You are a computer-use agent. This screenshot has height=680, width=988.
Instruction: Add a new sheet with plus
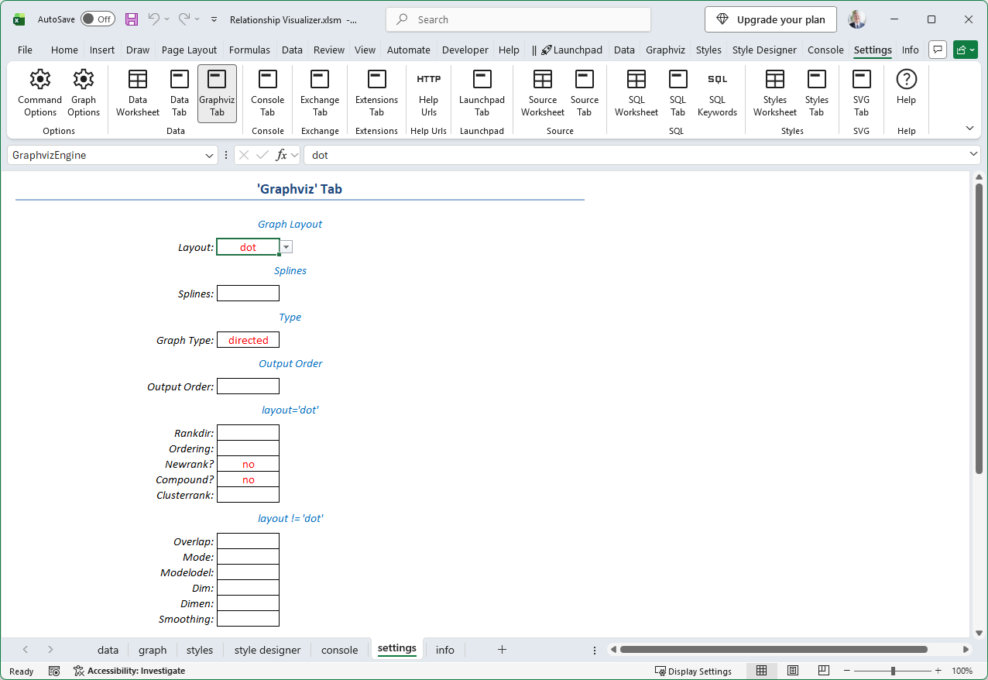coord(502,649)
